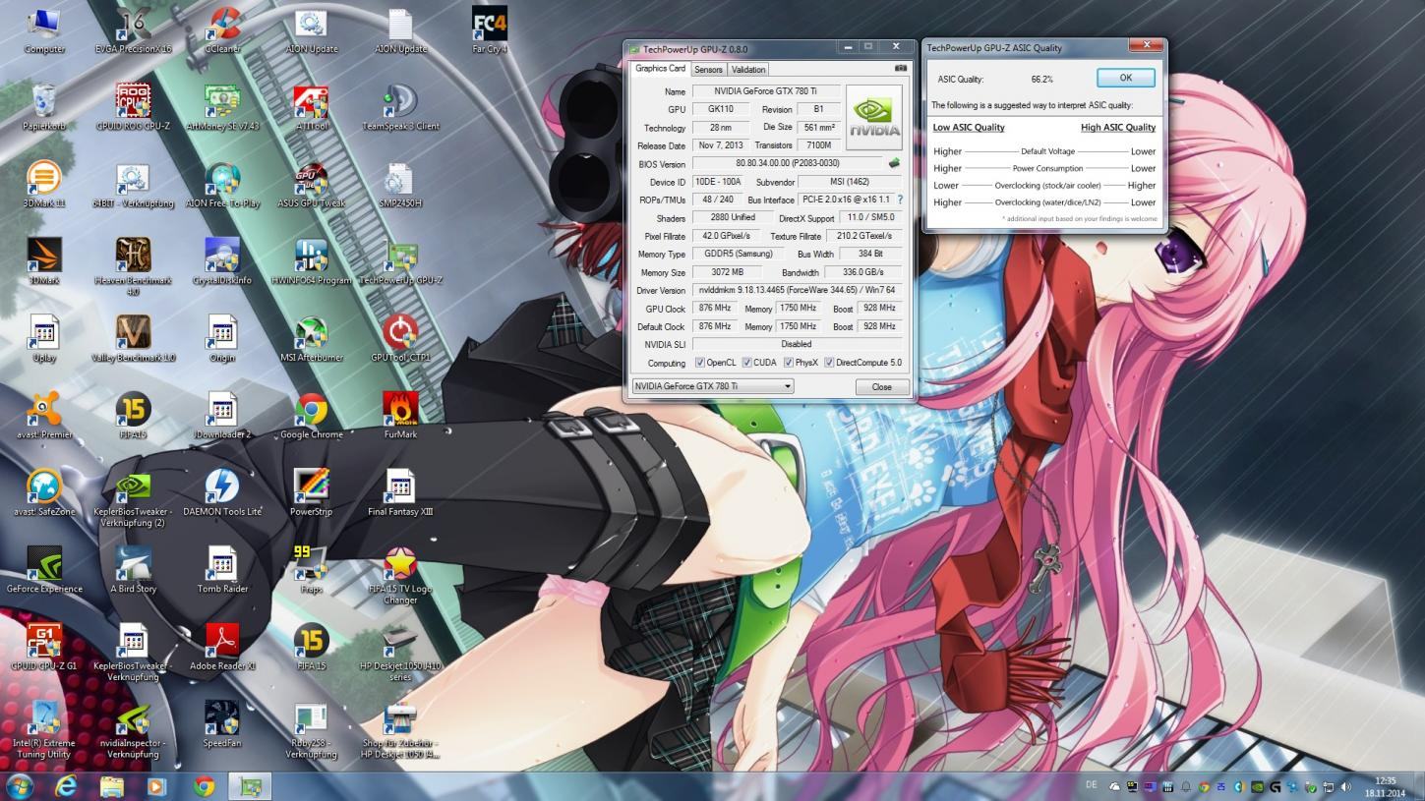Viewport: 1425px width, 801px height.
Task: Click the Driver Version field
Action: coord(797,290)
